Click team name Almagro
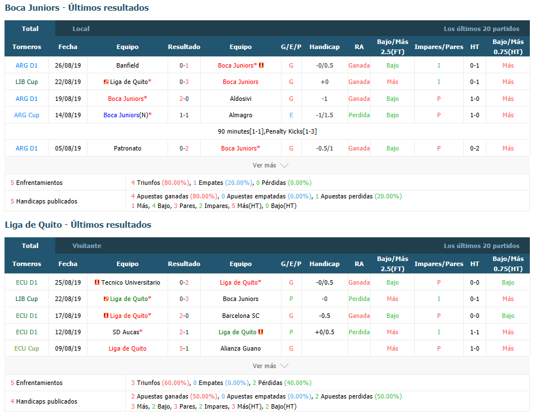The height and width of the screenshot is (416, 540). click(x=240, y=115)
